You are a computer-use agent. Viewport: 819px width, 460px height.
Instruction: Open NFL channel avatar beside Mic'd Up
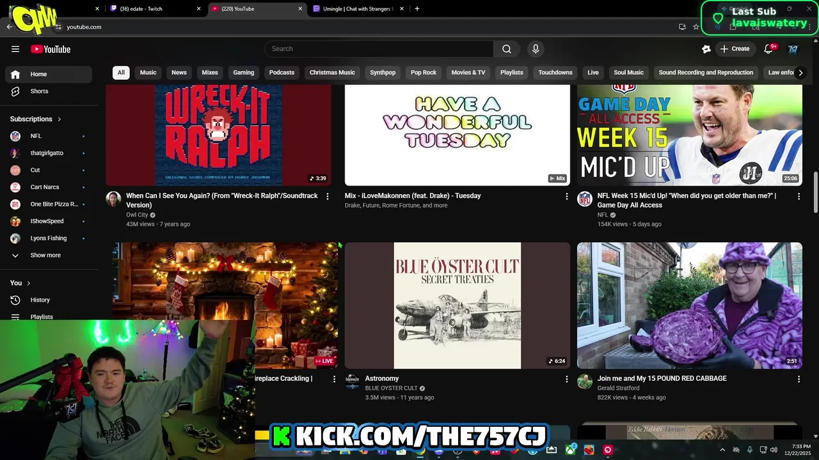tap(585, 199)
